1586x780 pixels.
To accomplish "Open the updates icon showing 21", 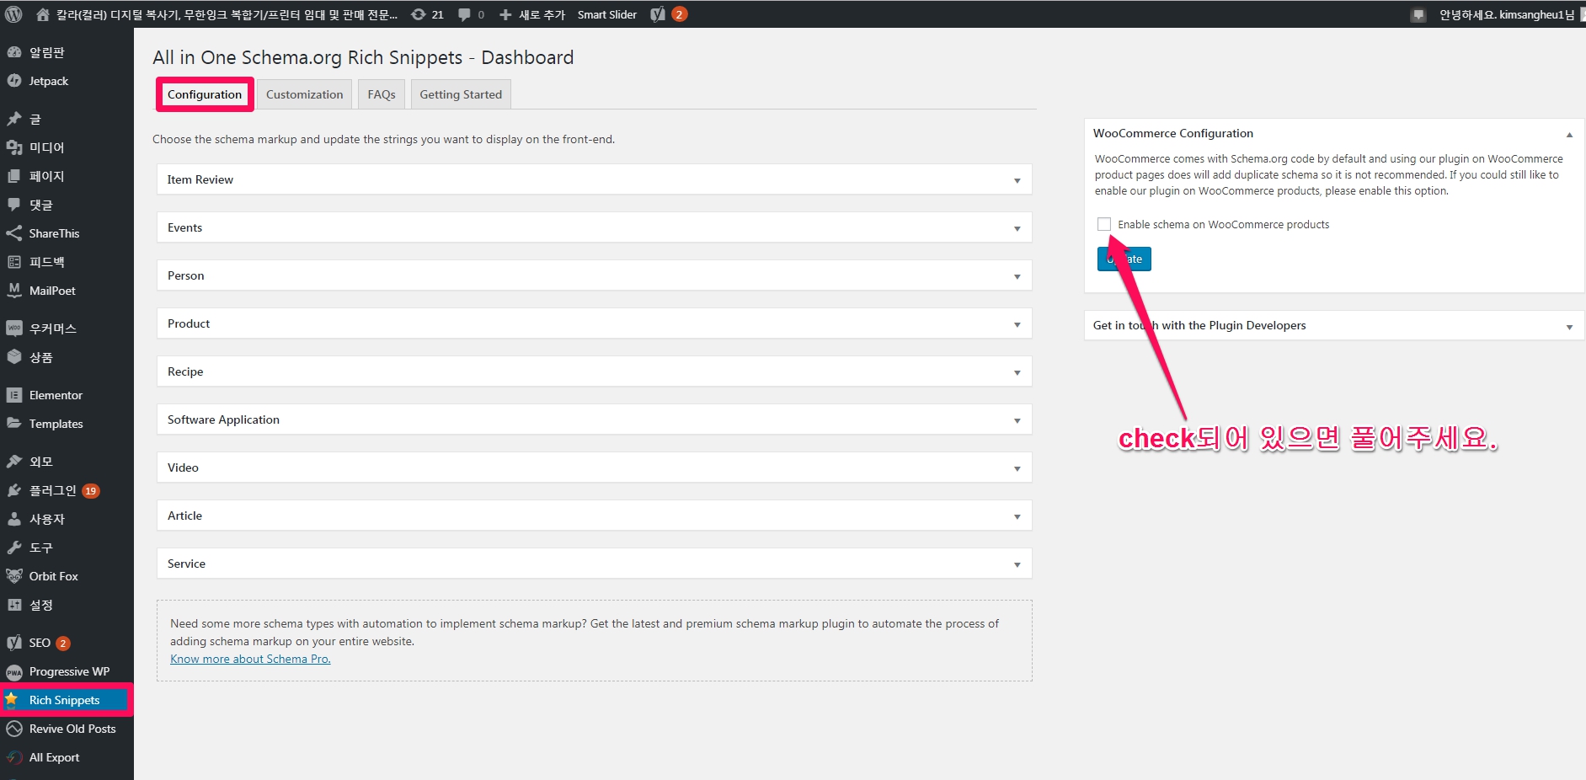I will pos(418,14).
